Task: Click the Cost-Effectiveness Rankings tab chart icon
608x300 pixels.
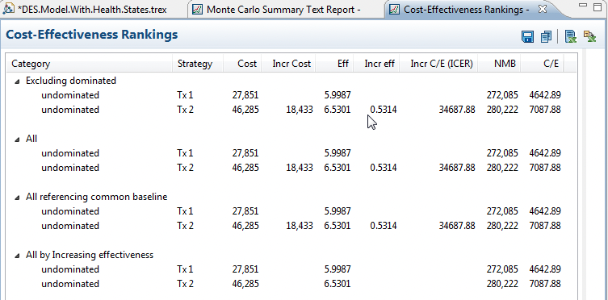Action: 394,10
